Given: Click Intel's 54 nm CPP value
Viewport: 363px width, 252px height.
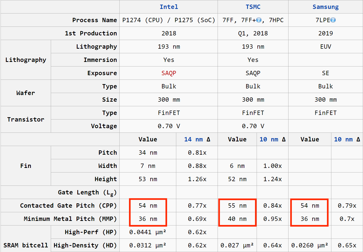Looking at the screenshot, I should 148,206.
